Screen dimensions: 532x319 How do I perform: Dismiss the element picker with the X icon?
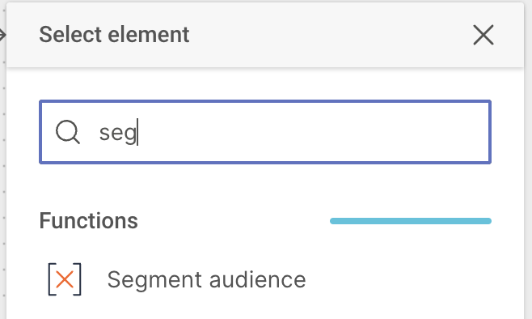(483, 35)
